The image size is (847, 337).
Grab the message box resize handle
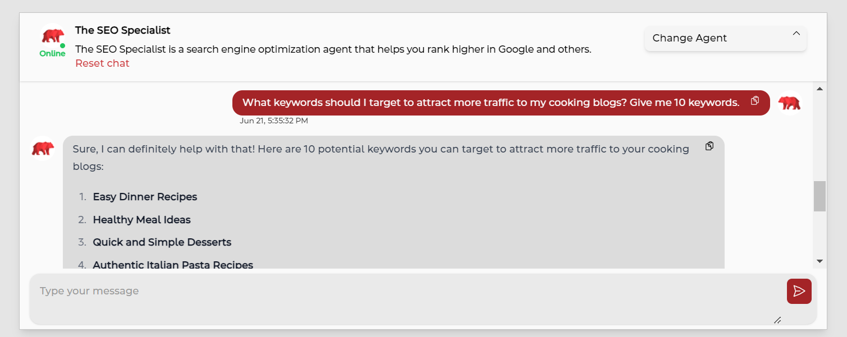777,320
